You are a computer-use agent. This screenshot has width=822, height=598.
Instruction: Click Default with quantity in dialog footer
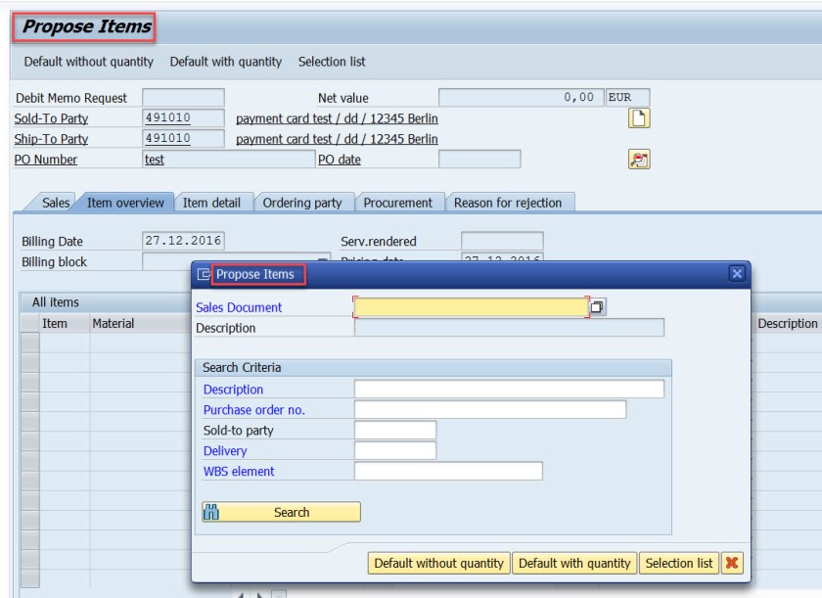pos(574,564)
